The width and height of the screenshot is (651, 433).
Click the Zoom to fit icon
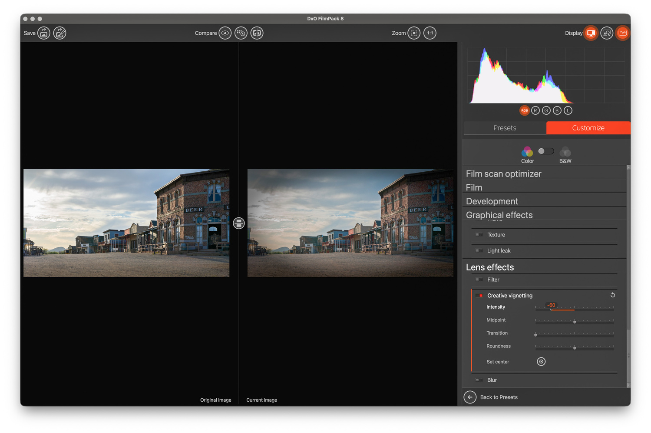414,33
